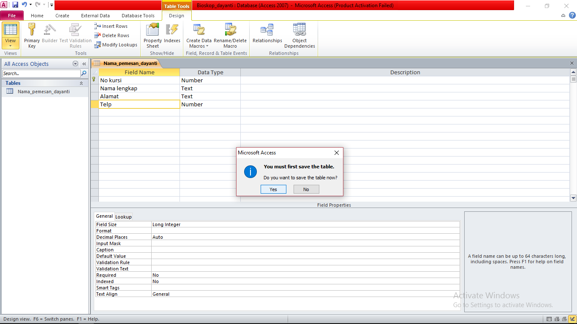Click Yes to save the table

(x=273, y=189)
